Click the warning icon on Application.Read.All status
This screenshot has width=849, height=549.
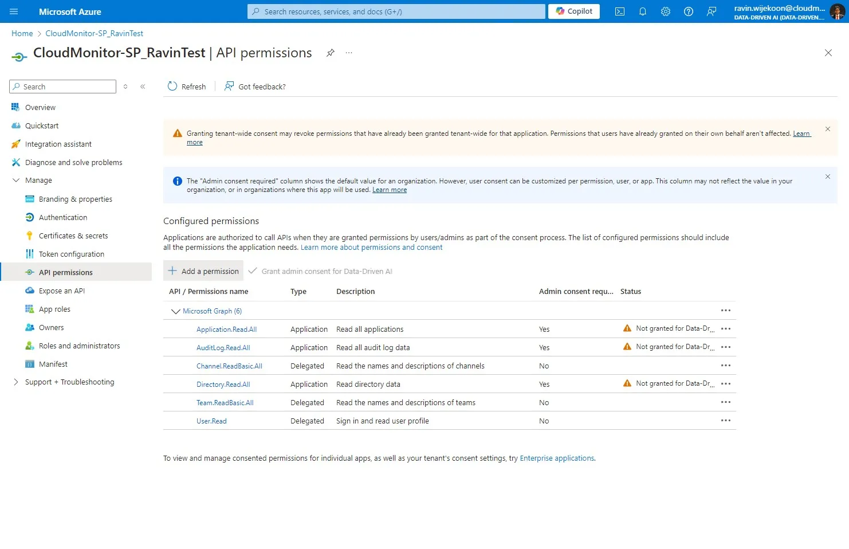coord(627,328)
